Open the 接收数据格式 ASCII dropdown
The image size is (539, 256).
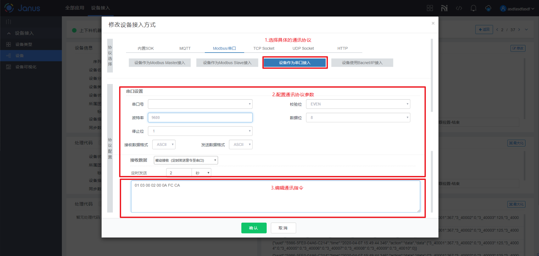click(x=164, y=145)
